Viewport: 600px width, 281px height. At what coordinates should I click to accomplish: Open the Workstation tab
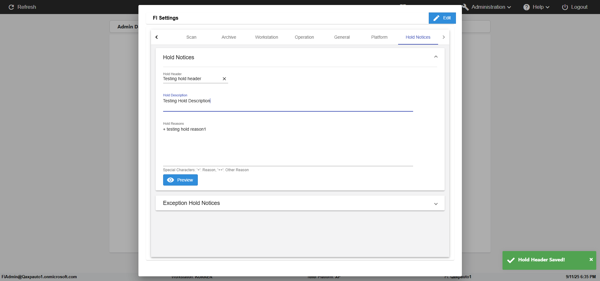[266, 37]
